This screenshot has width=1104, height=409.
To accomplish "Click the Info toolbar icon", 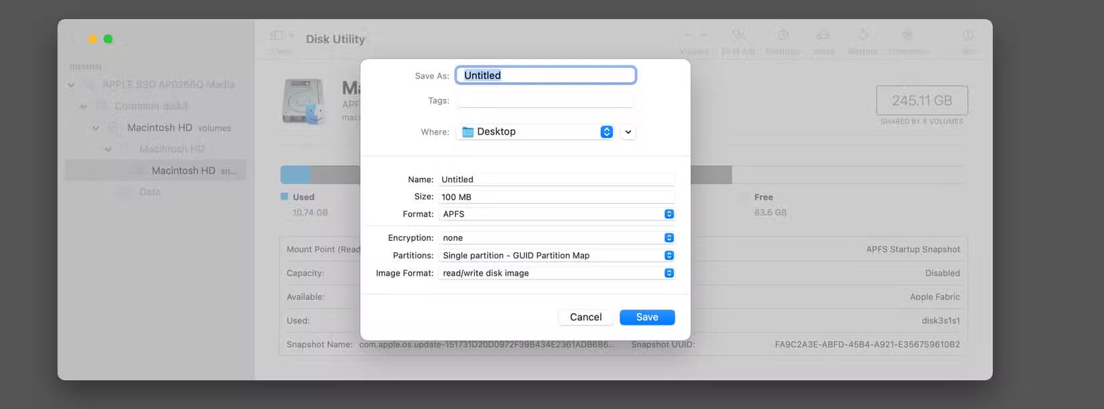I will (968, 35).
